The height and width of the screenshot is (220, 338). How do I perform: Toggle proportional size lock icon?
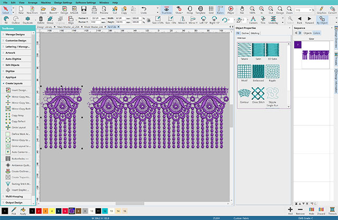tap(149, 20)
